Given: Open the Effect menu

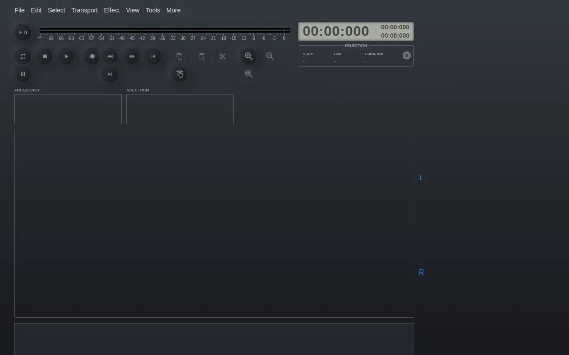Looking at the screenshot, I should pos(112,10).
